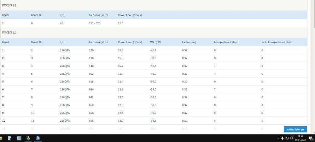Open the network status tray icon
Viewport: 315px width, 142px height.
[x=287, y=138]
